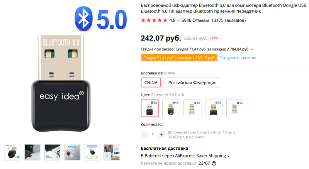This screenshot has height=169, width=309.
Task: Choose the Bluetooth 5.0 black color option
Action: pos(150,108)
